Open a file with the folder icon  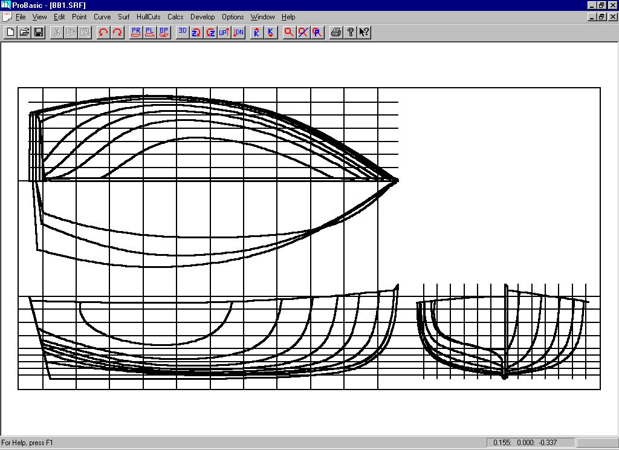(24, 33)
